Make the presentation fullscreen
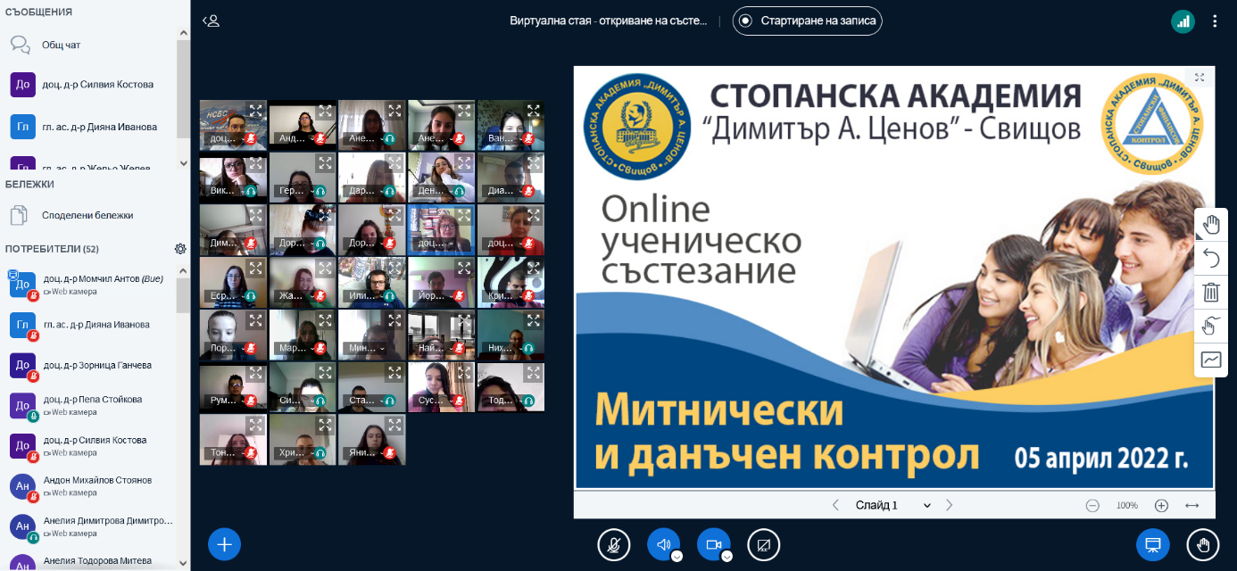The width and height of the screenshot is (1237, 571). pos(1200,78)
